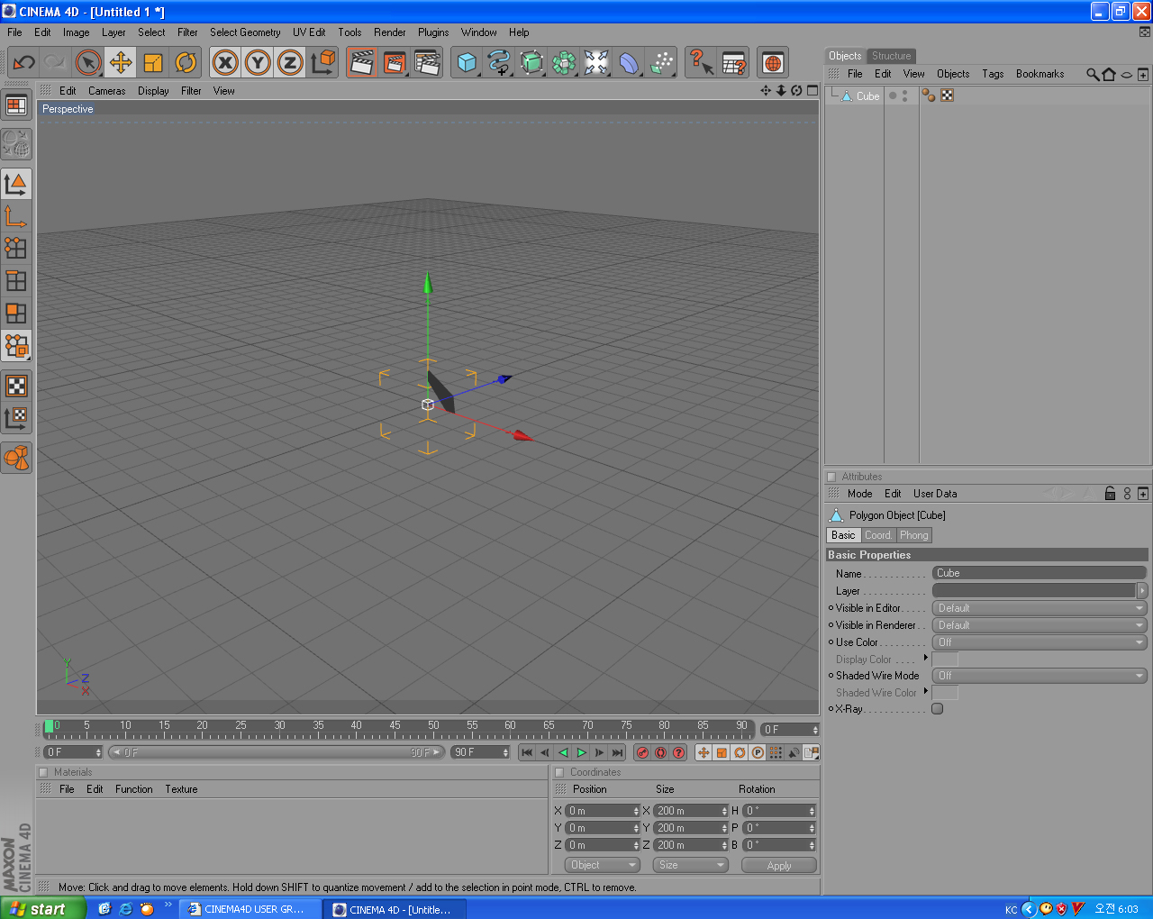Open the Shaded Wire Mode dropdown
Viewport: 1153px width, 919px height.
(1040, 676)
